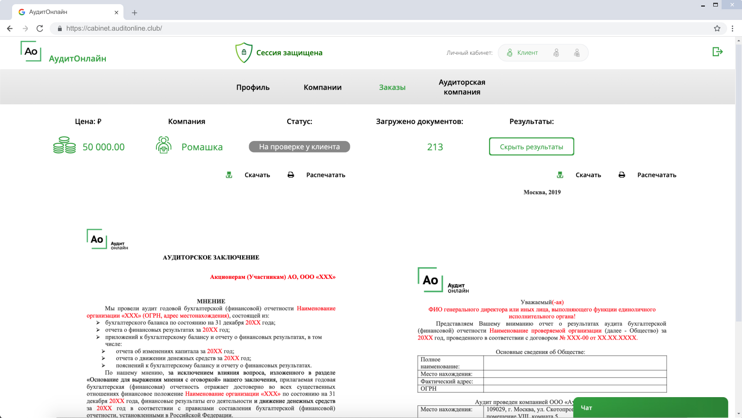Click the left document АудитОнлайн logo
The image size is (742, 418).
click(x=107, y=239)
